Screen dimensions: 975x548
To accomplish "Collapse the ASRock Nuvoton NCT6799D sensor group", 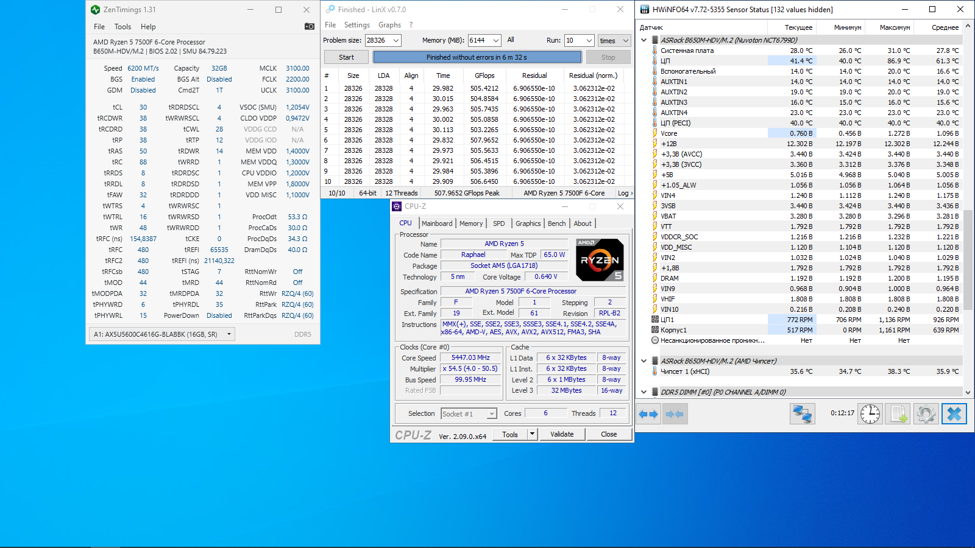I will [644, 40].
